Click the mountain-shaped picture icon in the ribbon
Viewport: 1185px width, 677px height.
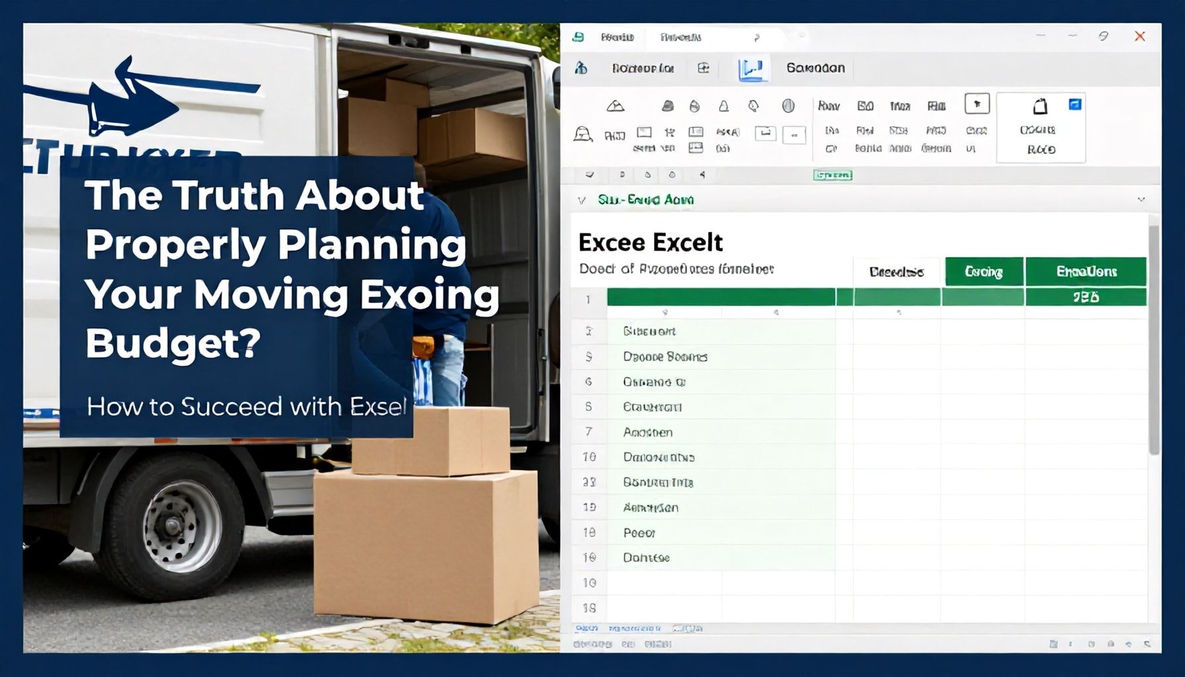(x=617, y=107)
